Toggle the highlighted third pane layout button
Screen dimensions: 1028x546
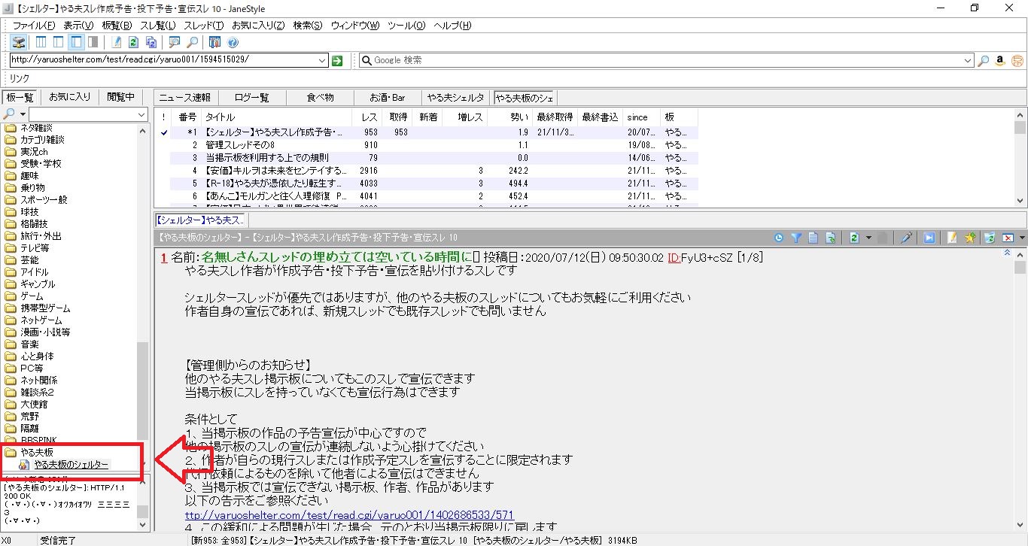(76, 42)
